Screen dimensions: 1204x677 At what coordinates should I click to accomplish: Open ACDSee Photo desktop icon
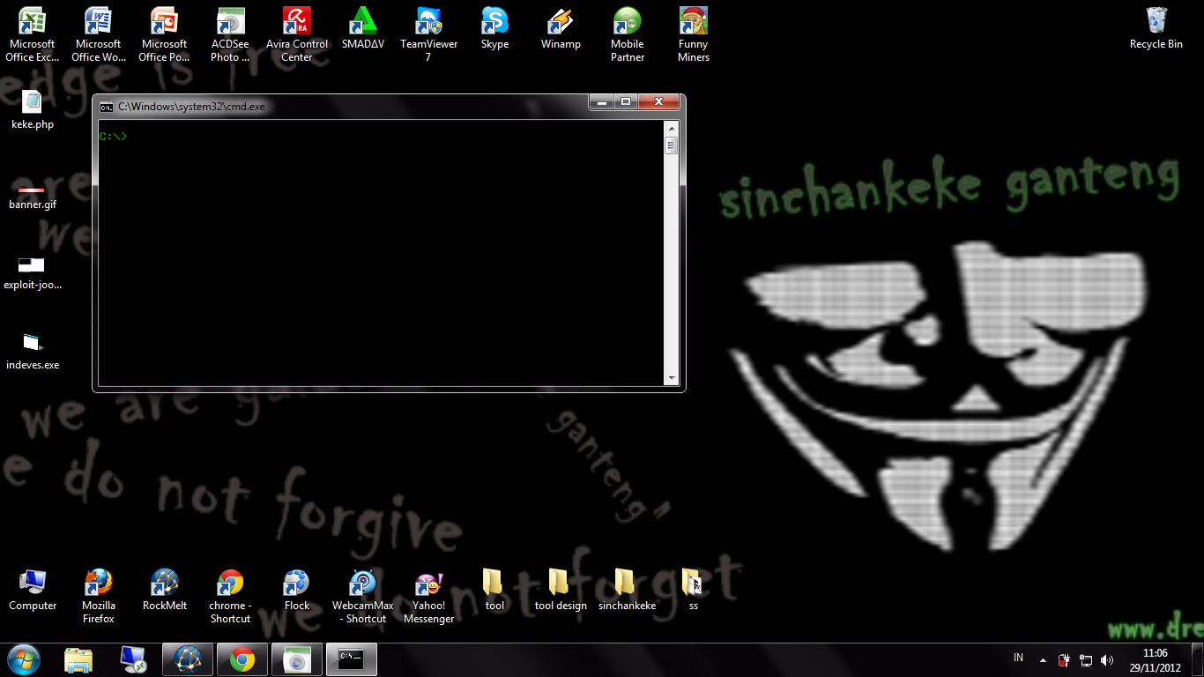[x=230, y=33]
